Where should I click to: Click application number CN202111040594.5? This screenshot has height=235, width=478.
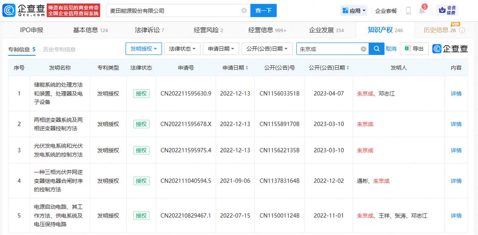pyautogui.click(x=186, y=181)
